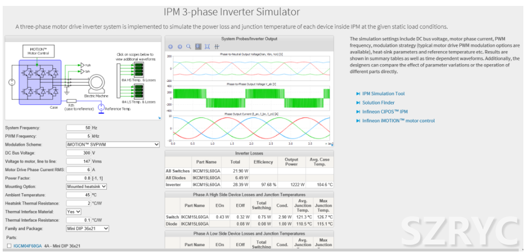Image resolution: width=525 pixels, height=252 pixels.
Task: Click the fit-to-view icon in plot toolbar
Action: click(206, 47)
